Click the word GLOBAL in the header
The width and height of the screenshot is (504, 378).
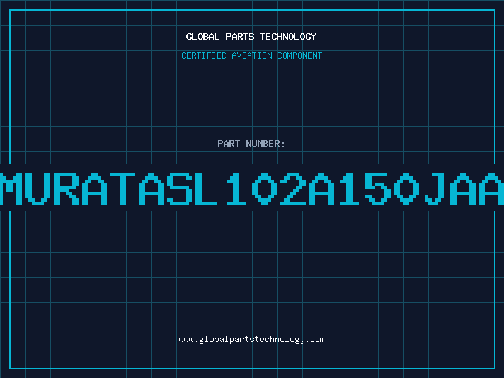[x=202, y=37]
